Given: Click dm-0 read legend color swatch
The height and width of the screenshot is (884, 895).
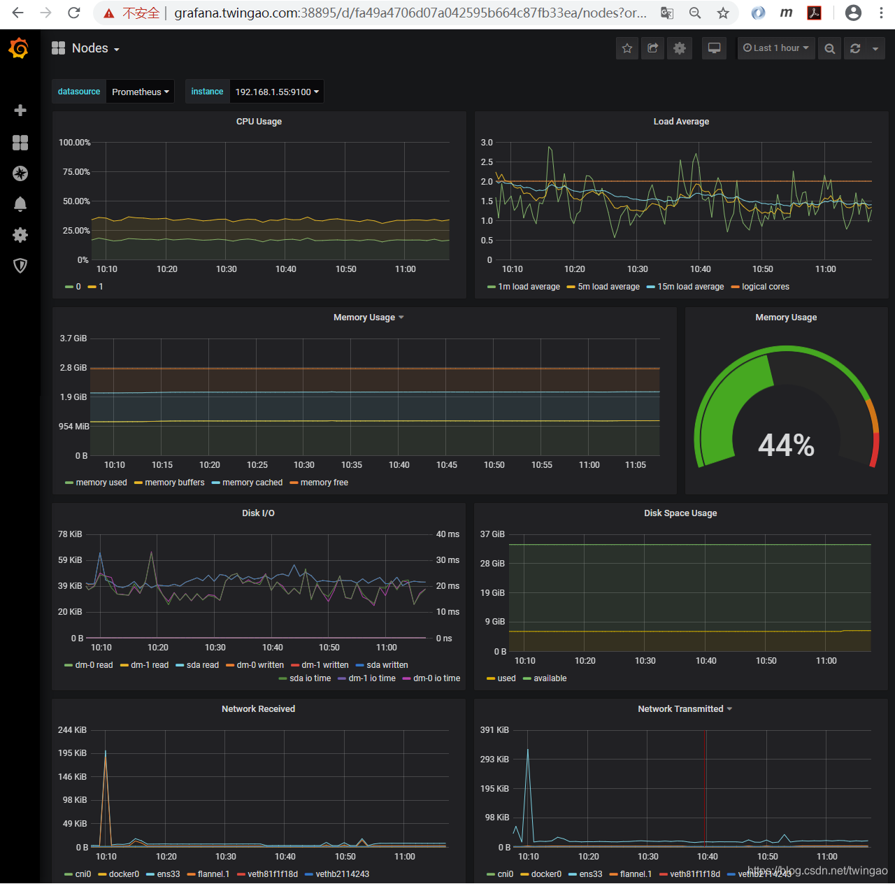Looking at the screenshot, I should pos(69,665).
